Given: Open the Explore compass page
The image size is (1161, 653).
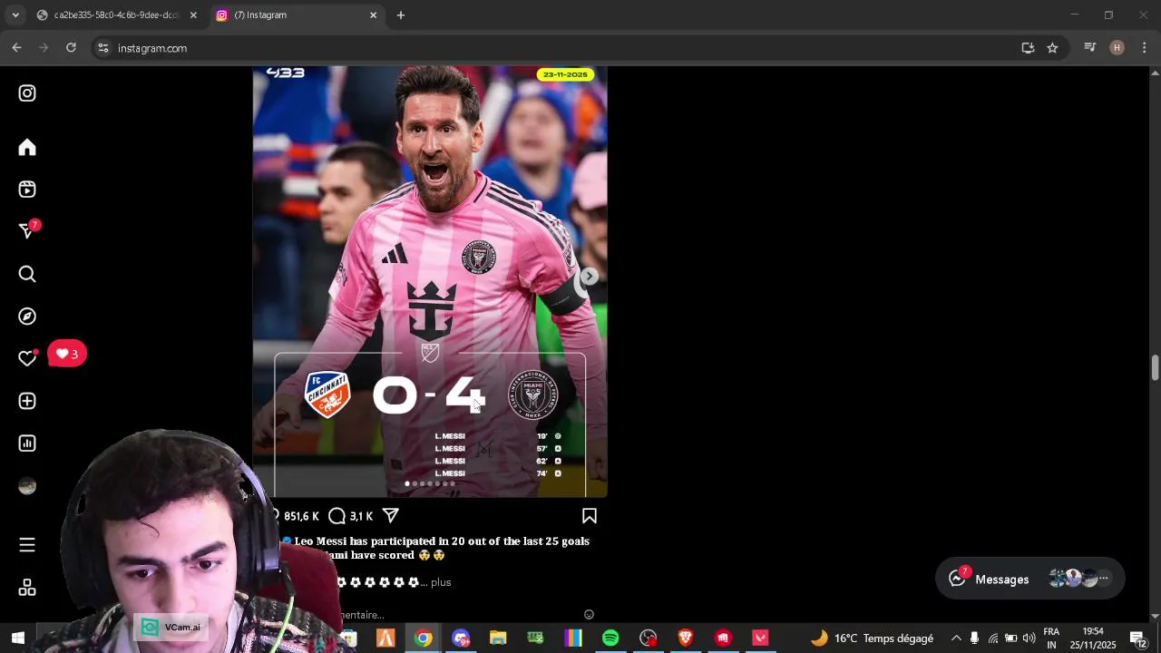Looking at the screenshot, I should (x=27, y=317).
